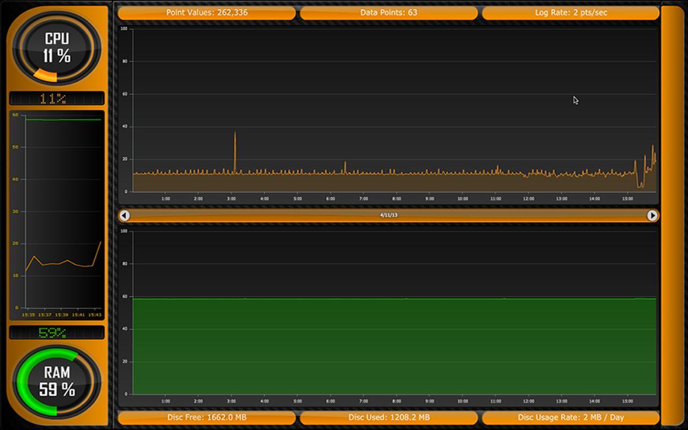This screenshot has height=430, width=688.
Task: Click the previous date left arrow
Action: coord(125,216)
